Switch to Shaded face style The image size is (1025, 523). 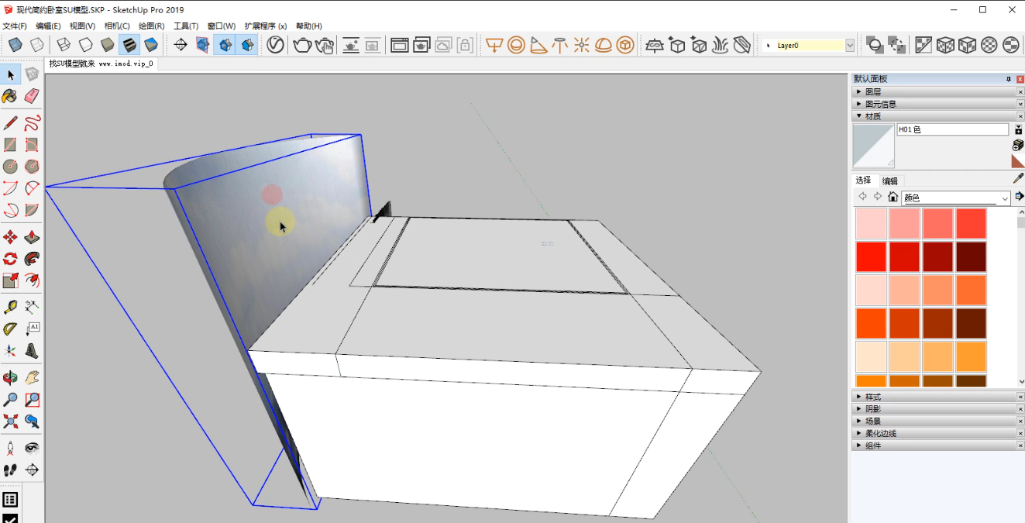click(107, 45)
